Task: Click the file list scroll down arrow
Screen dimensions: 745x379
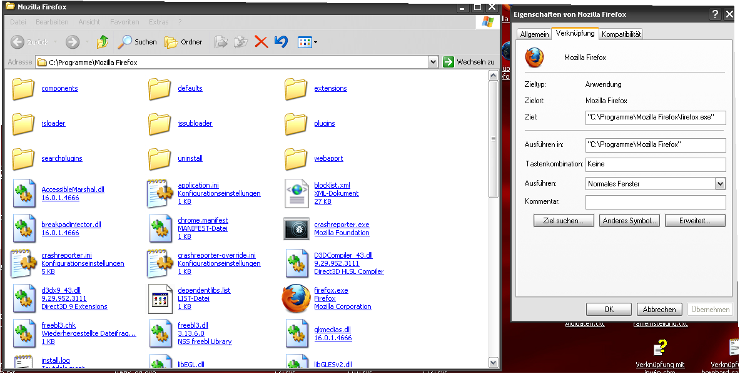Action: [x=493, y=363]
